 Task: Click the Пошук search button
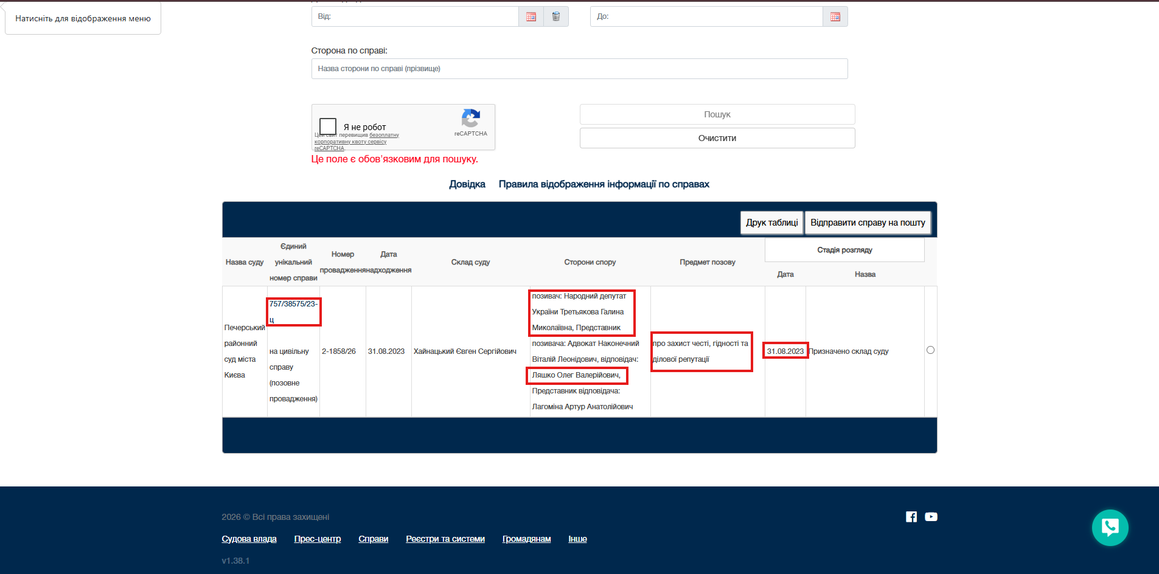(x=717, y=114)
